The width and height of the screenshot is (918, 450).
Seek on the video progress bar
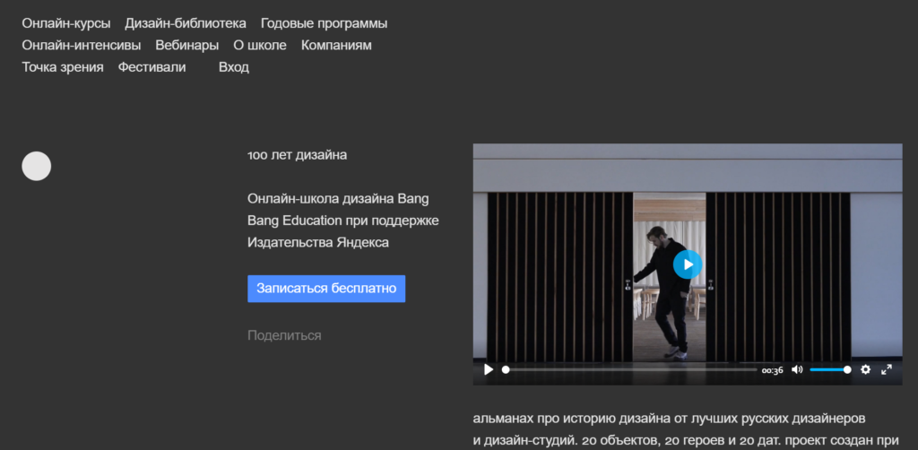629,370
